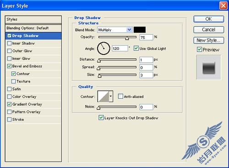Select the Color Overlay label
The width and height of the screenshot is (229, 168).
click(24, 97)
